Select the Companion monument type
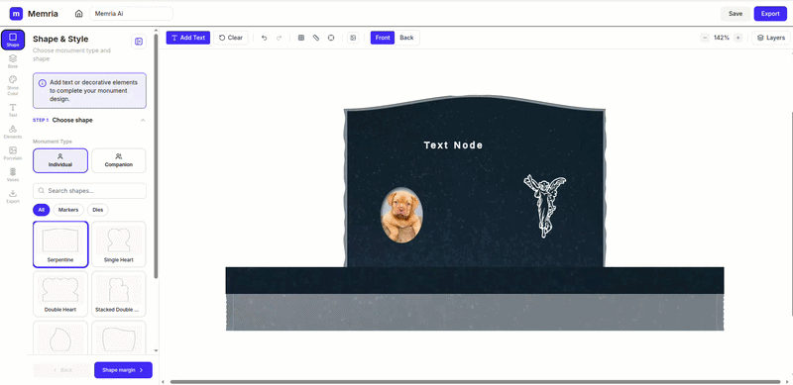Screen dimensions: 793x385 tap(119, 160)
